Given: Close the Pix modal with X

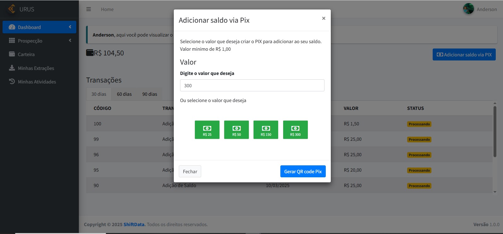Looking at the screenshot, I should point(324,19).
